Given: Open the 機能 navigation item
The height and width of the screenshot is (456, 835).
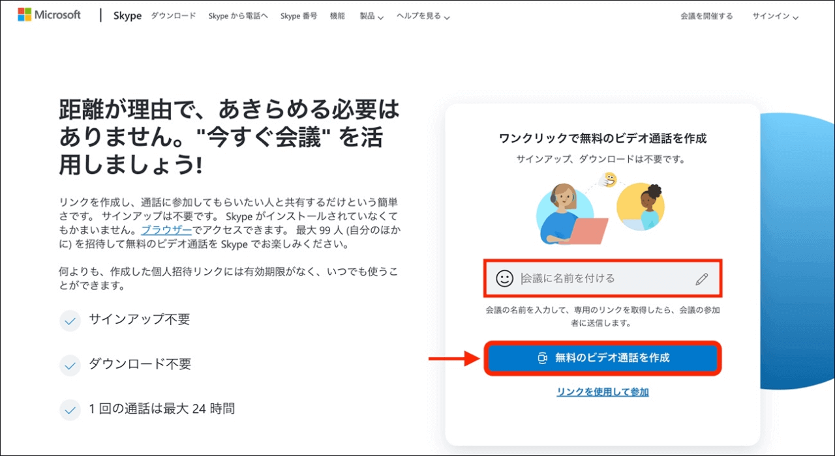Looking at the screenshot, I should [x=337, y=16].
